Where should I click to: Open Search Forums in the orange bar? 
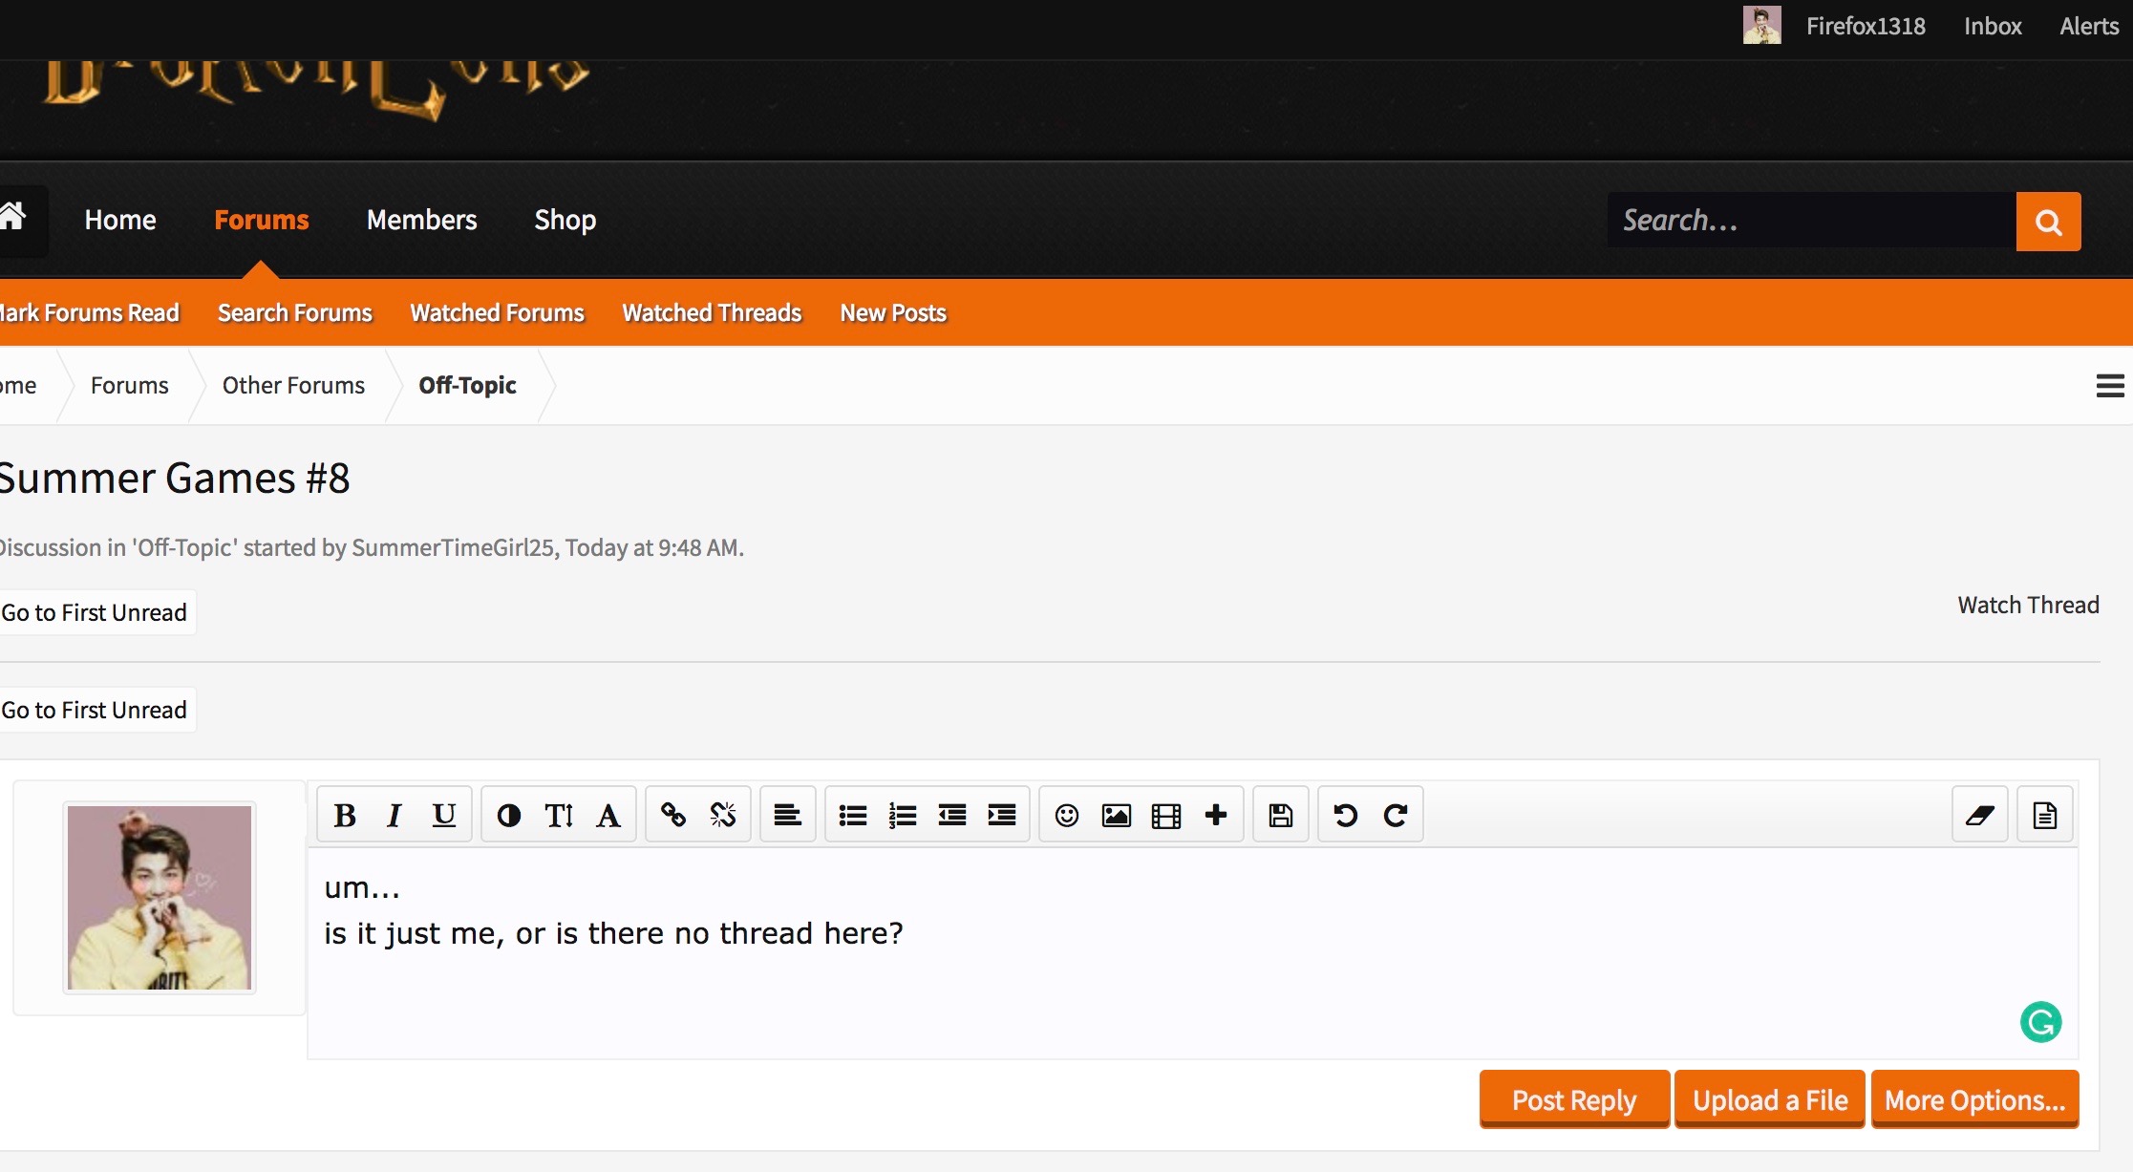(x=295, y=312)
